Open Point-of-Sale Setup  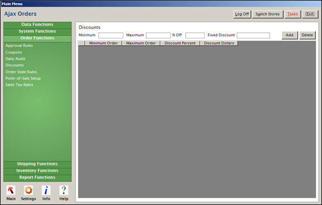(23, 79)
